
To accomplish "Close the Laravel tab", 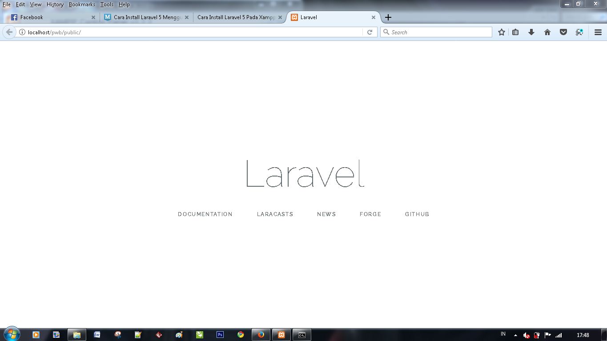I will coord(374,17).
